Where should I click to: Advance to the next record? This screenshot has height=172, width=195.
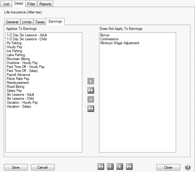(x=120, y=167)
